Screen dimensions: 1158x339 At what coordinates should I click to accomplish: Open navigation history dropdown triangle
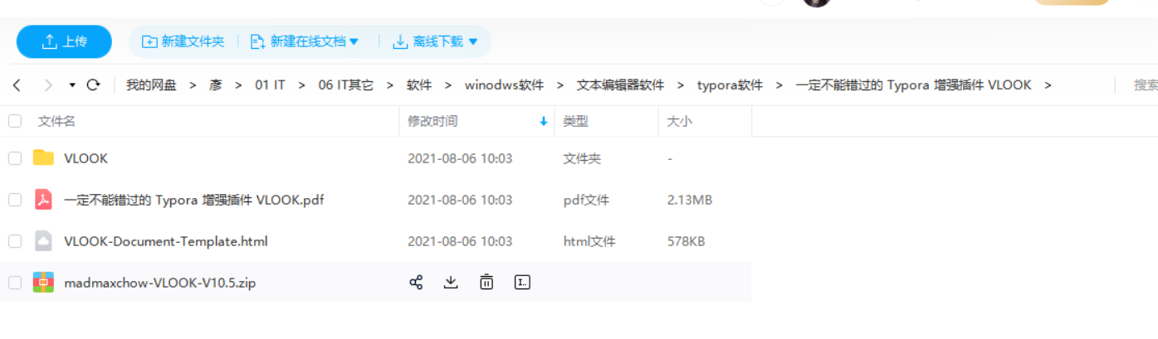72,85
